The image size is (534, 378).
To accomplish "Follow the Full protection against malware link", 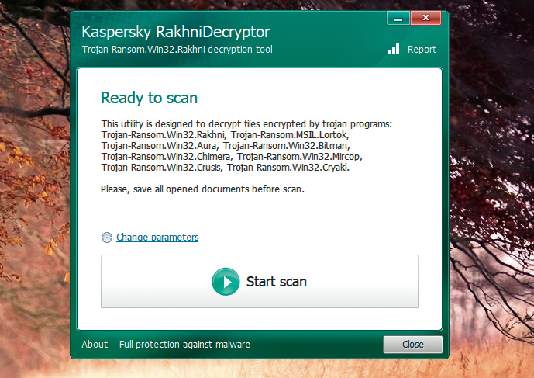I will pos(184,345).
